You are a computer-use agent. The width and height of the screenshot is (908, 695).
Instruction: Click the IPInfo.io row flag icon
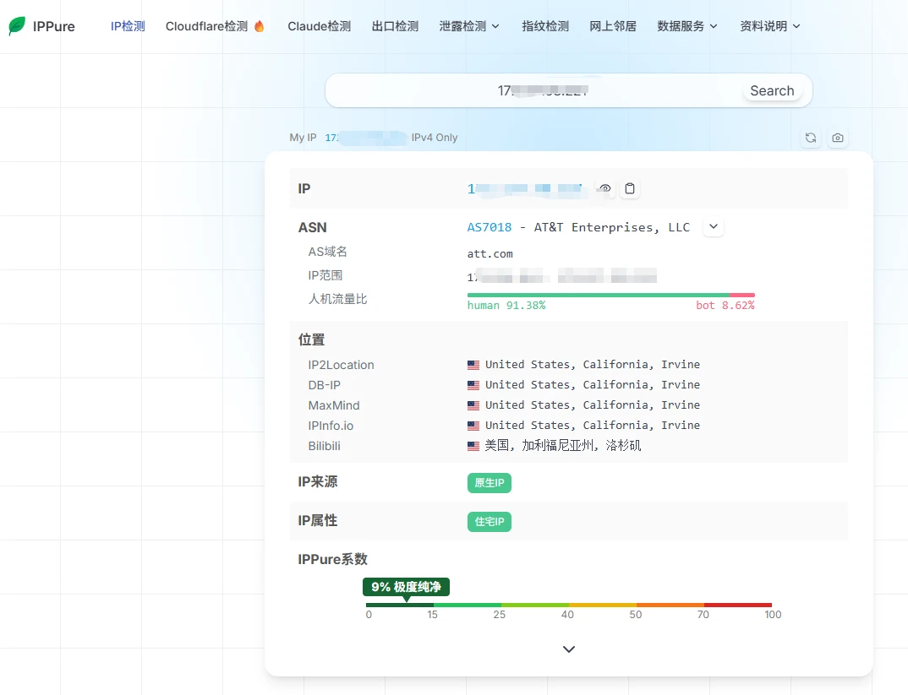(x=473, y=426)
